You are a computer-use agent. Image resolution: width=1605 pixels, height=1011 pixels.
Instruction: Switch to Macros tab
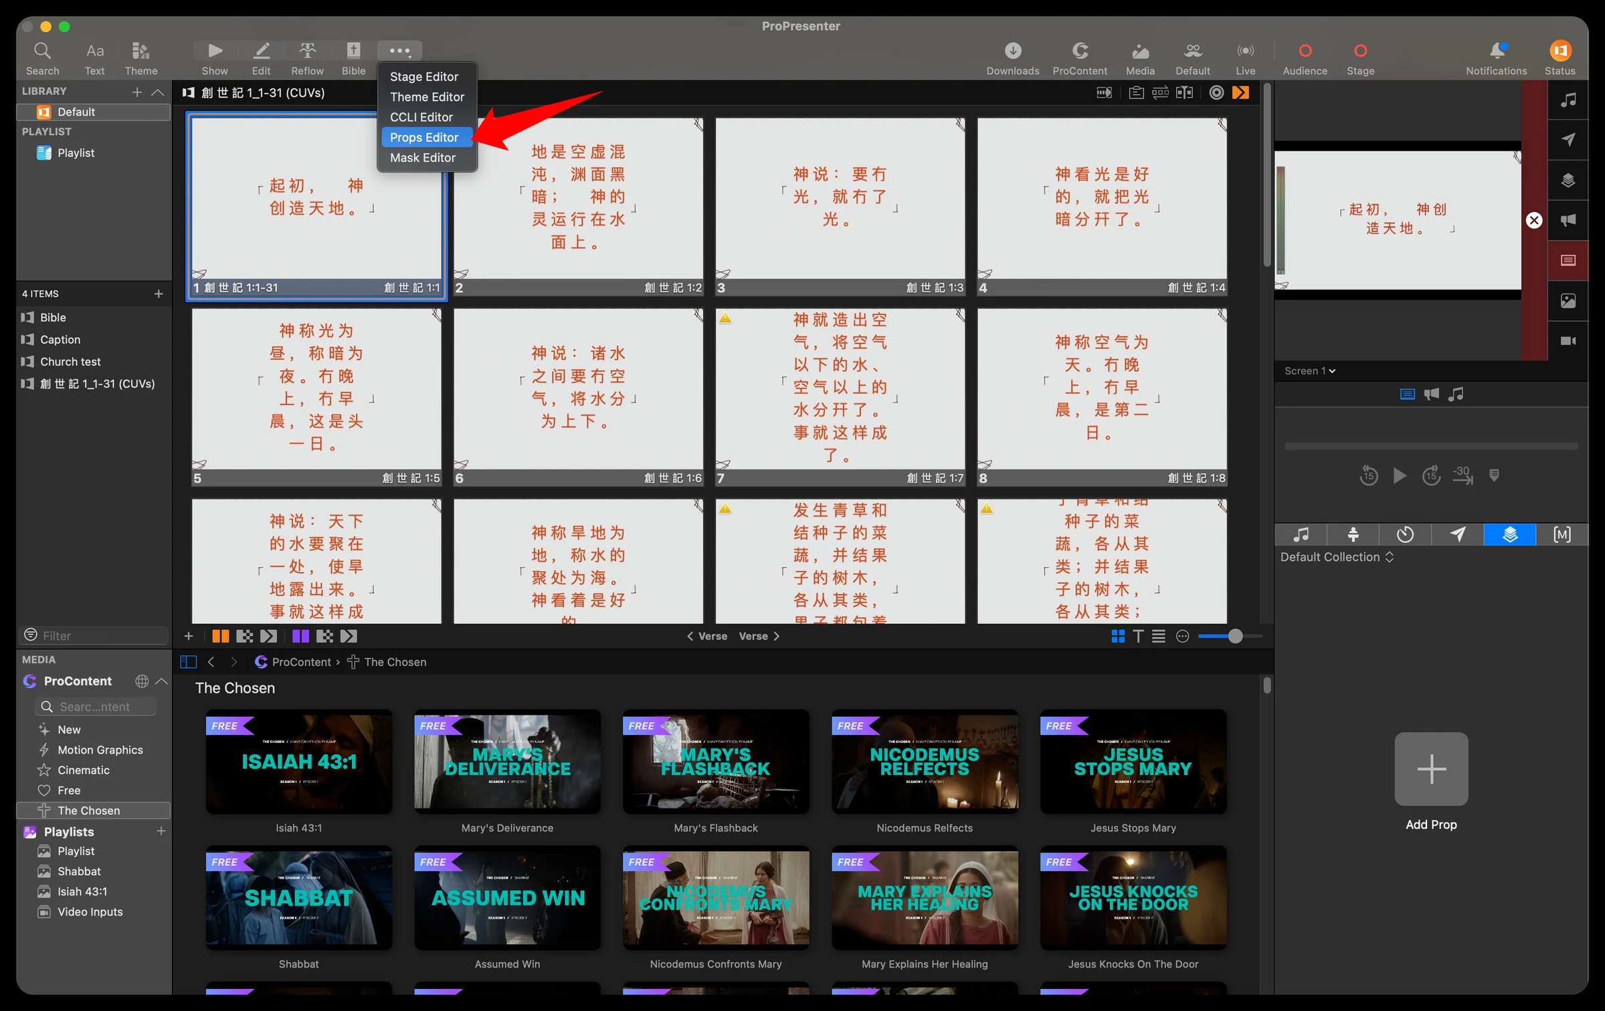(x=1562, y=534)
